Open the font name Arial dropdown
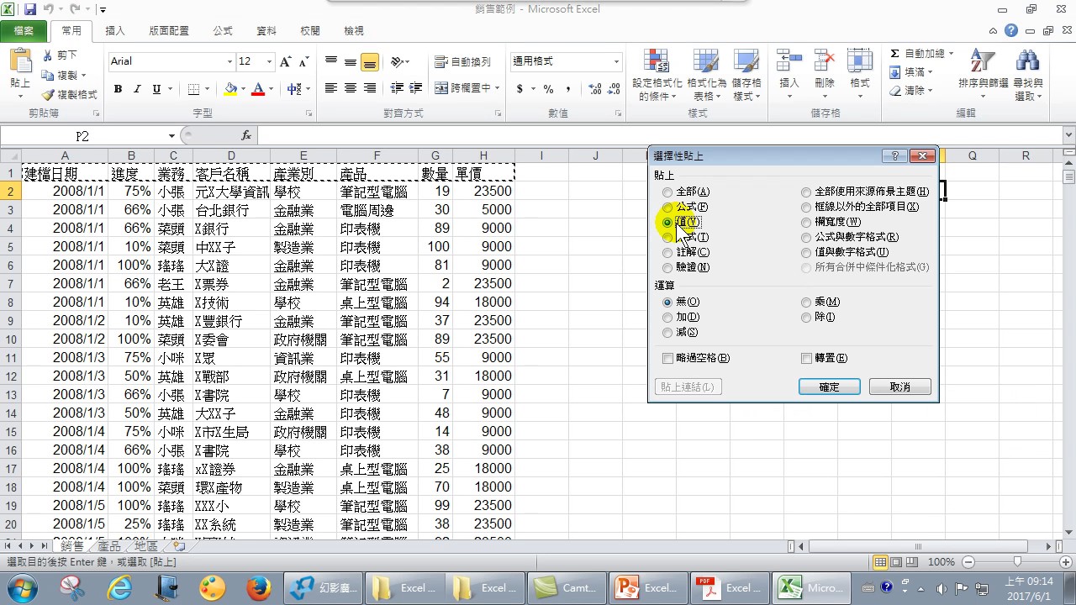1076x605 pixels. point(229,61)
